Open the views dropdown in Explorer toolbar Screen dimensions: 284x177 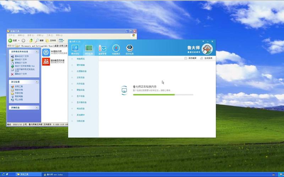pos(61,41)
